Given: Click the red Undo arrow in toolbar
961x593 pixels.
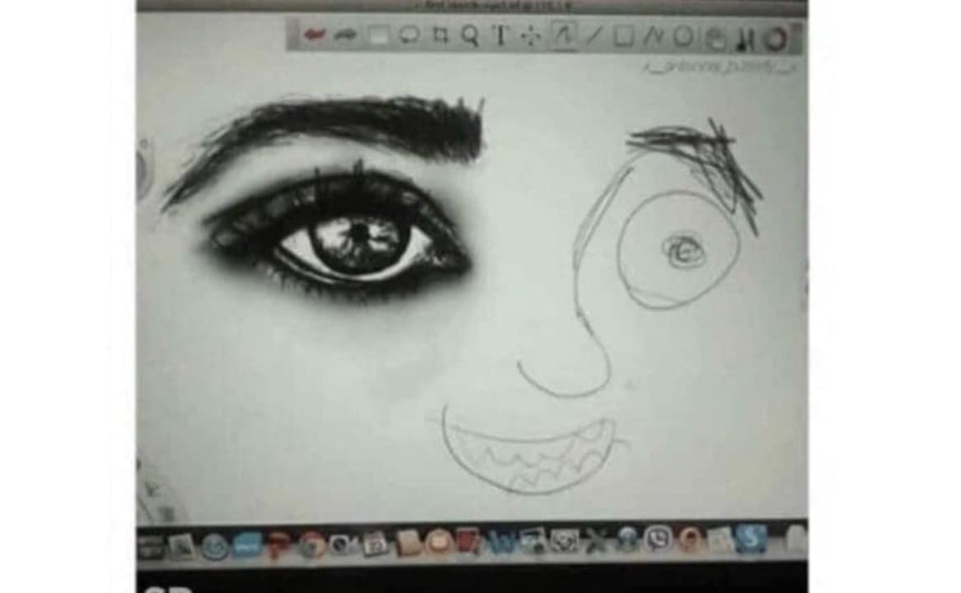Looking at the screenshot, I should [x=314, y=35].
